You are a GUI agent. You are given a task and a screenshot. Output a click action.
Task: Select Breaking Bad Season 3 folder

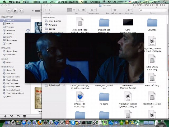pos(104,22)
